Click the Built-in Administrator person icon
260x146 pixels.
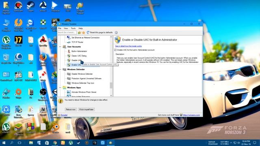click(x=69, y=52)
